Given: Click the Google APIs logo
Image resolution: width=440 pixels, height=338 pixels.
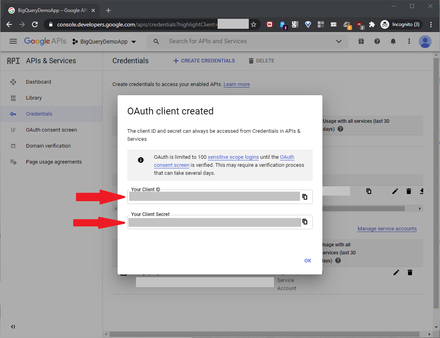Looking at the screenshot, I should (x=45, y=41).
